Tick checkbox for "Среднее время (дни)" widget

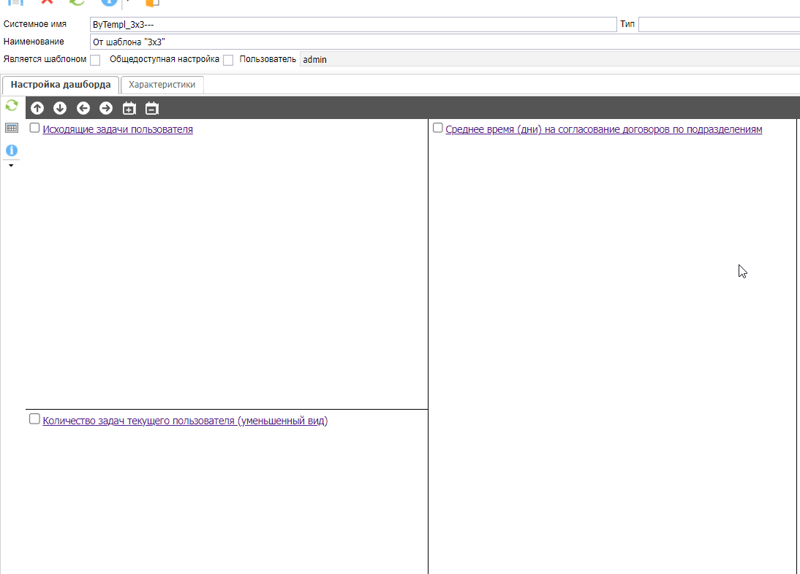tap(437, 129)
